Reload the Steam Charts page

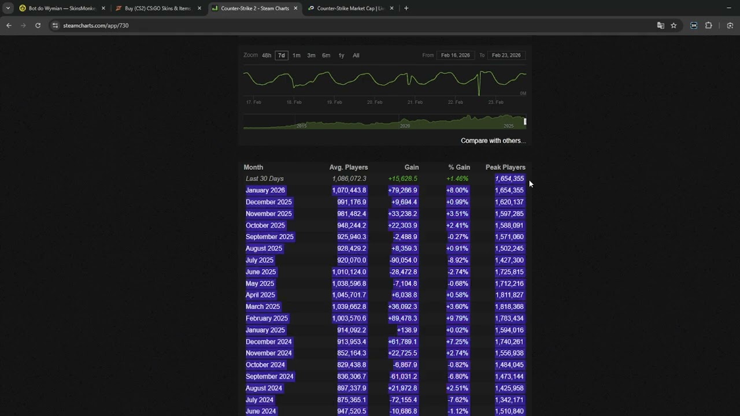38,25
